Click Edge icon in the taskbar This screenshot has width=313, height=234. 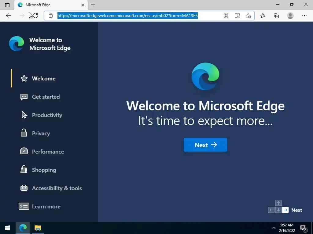click(x=23, y=228)
